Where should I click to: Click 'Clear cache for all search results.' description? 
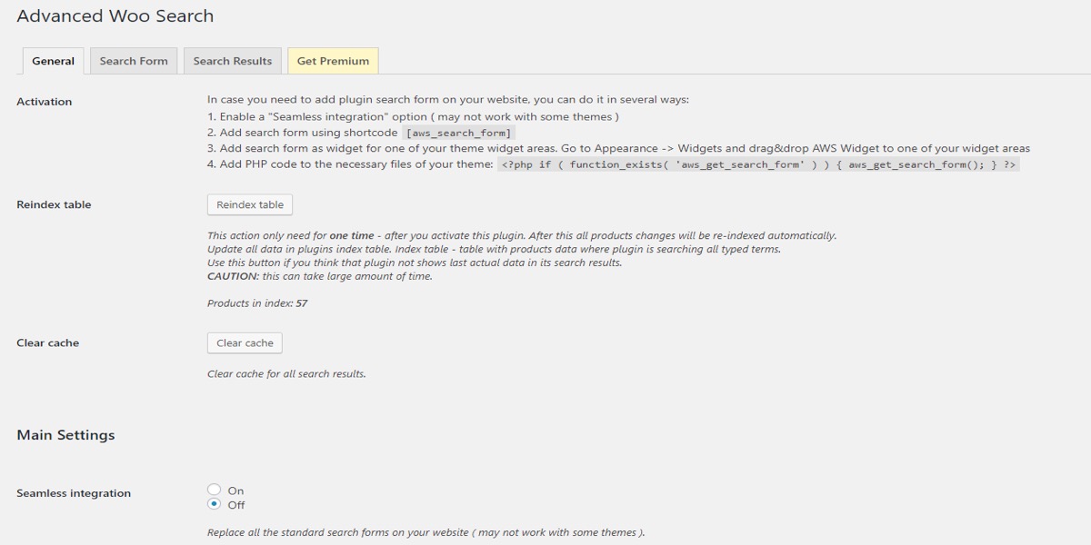click(x=286, y=373)
